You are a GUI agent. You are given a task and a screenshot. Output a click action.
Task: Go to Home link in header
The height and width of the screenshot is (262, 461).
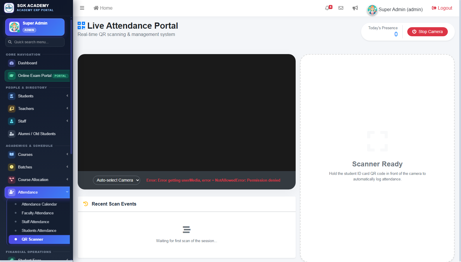click(103, 8)
